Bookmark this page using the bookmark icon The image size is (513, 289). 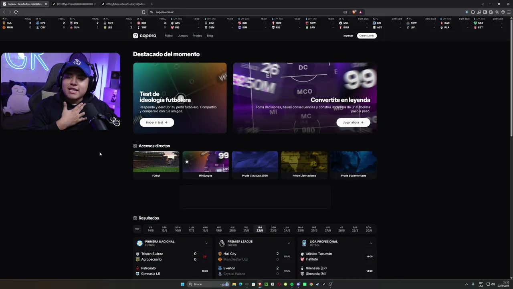(x=143, y=12)
